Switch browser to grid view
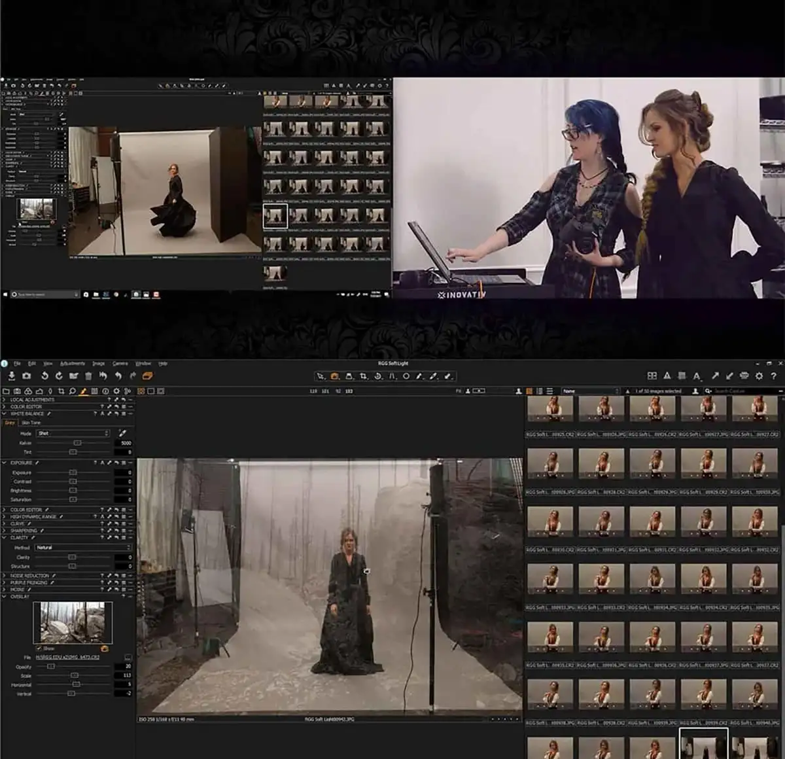785x759 pixels. point(529,391)
